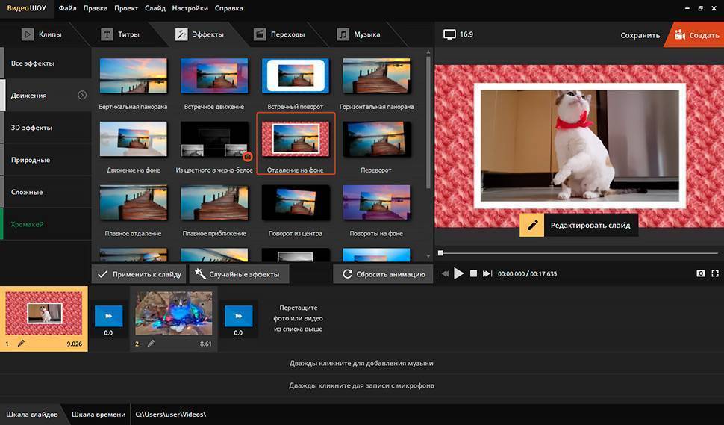Open the 16:9 aspect ratio selector
The height and width of the screenshot is (425, 724).
pyautogui.click(x=458, y=34)
